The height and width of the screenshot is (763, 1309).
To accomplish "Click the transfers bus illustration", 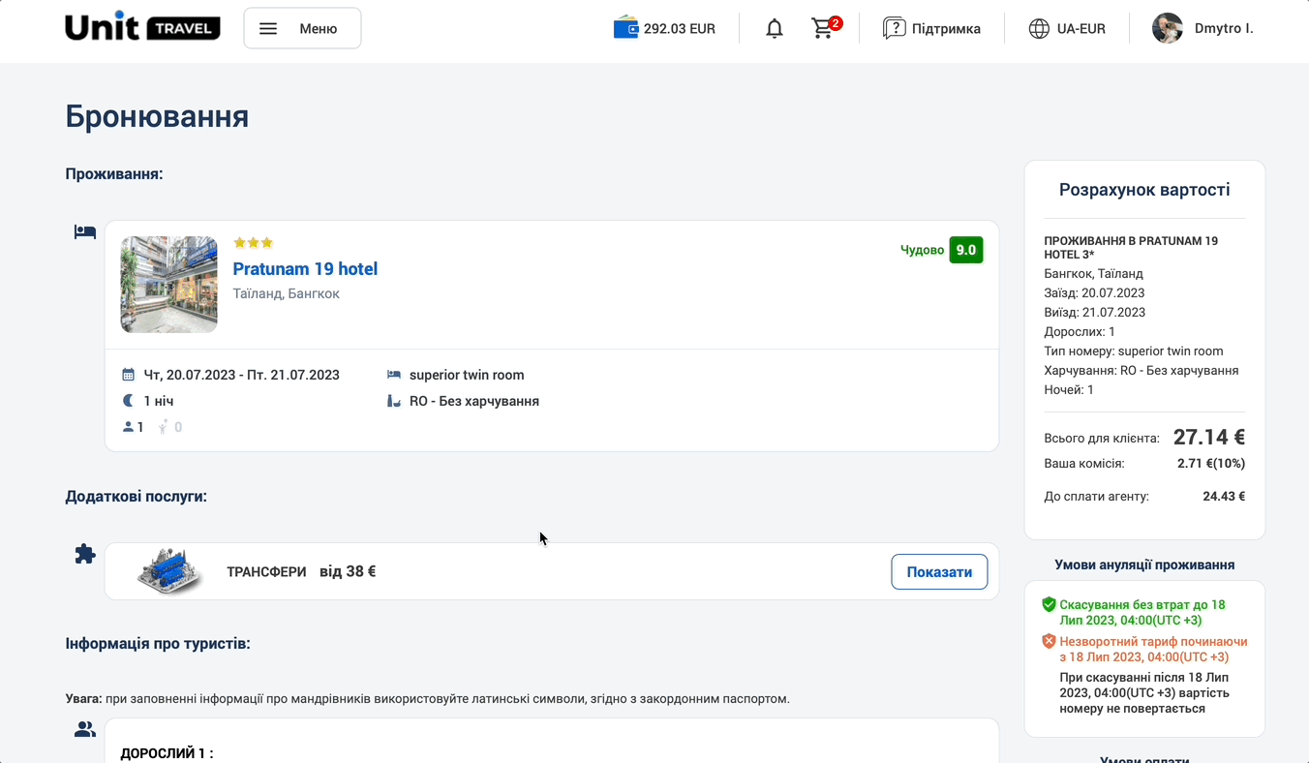I will pyautogui.click(x=170, y=571).
